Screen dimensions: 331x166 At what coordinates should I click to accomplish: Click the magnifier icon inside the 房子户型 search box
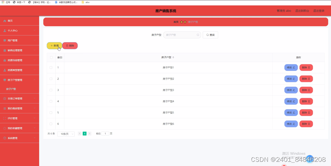pyautogui.click(x=198, y=35)
